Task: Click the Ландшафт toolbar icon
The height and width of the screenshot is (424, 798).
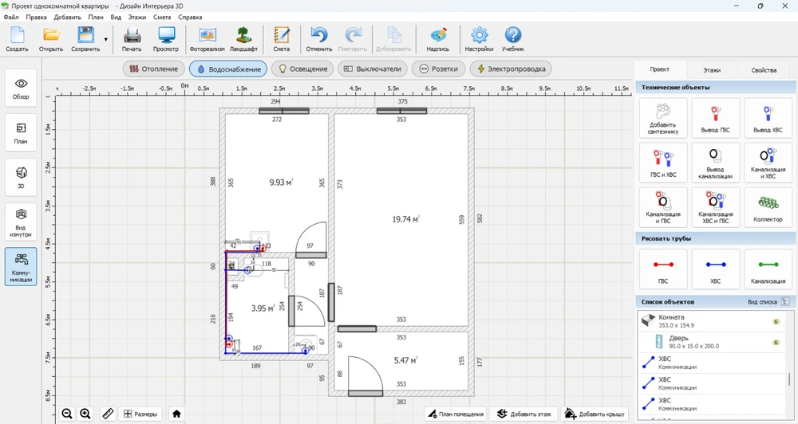Action: (243, 38)
